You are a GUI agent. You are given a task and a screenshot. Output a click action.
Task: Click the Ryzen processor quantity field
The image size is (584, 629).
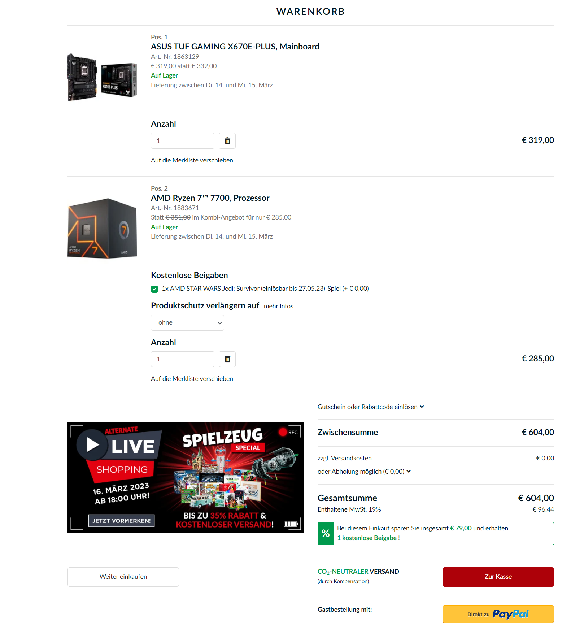point(183,359)
